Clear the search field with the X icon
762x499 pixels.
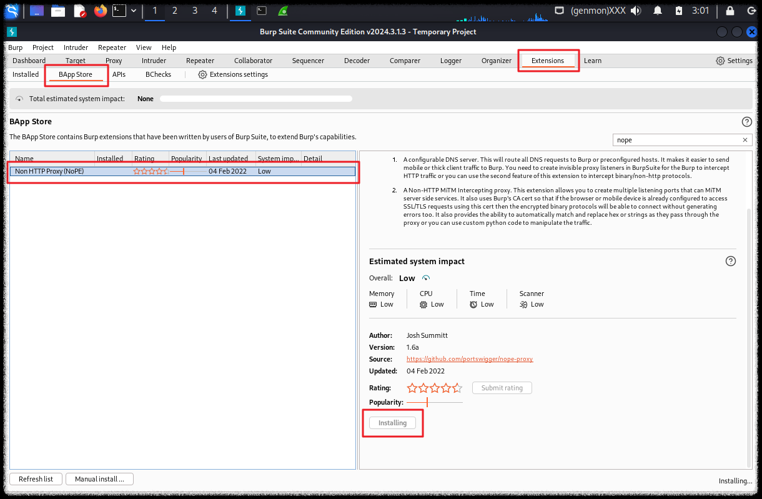745,140
